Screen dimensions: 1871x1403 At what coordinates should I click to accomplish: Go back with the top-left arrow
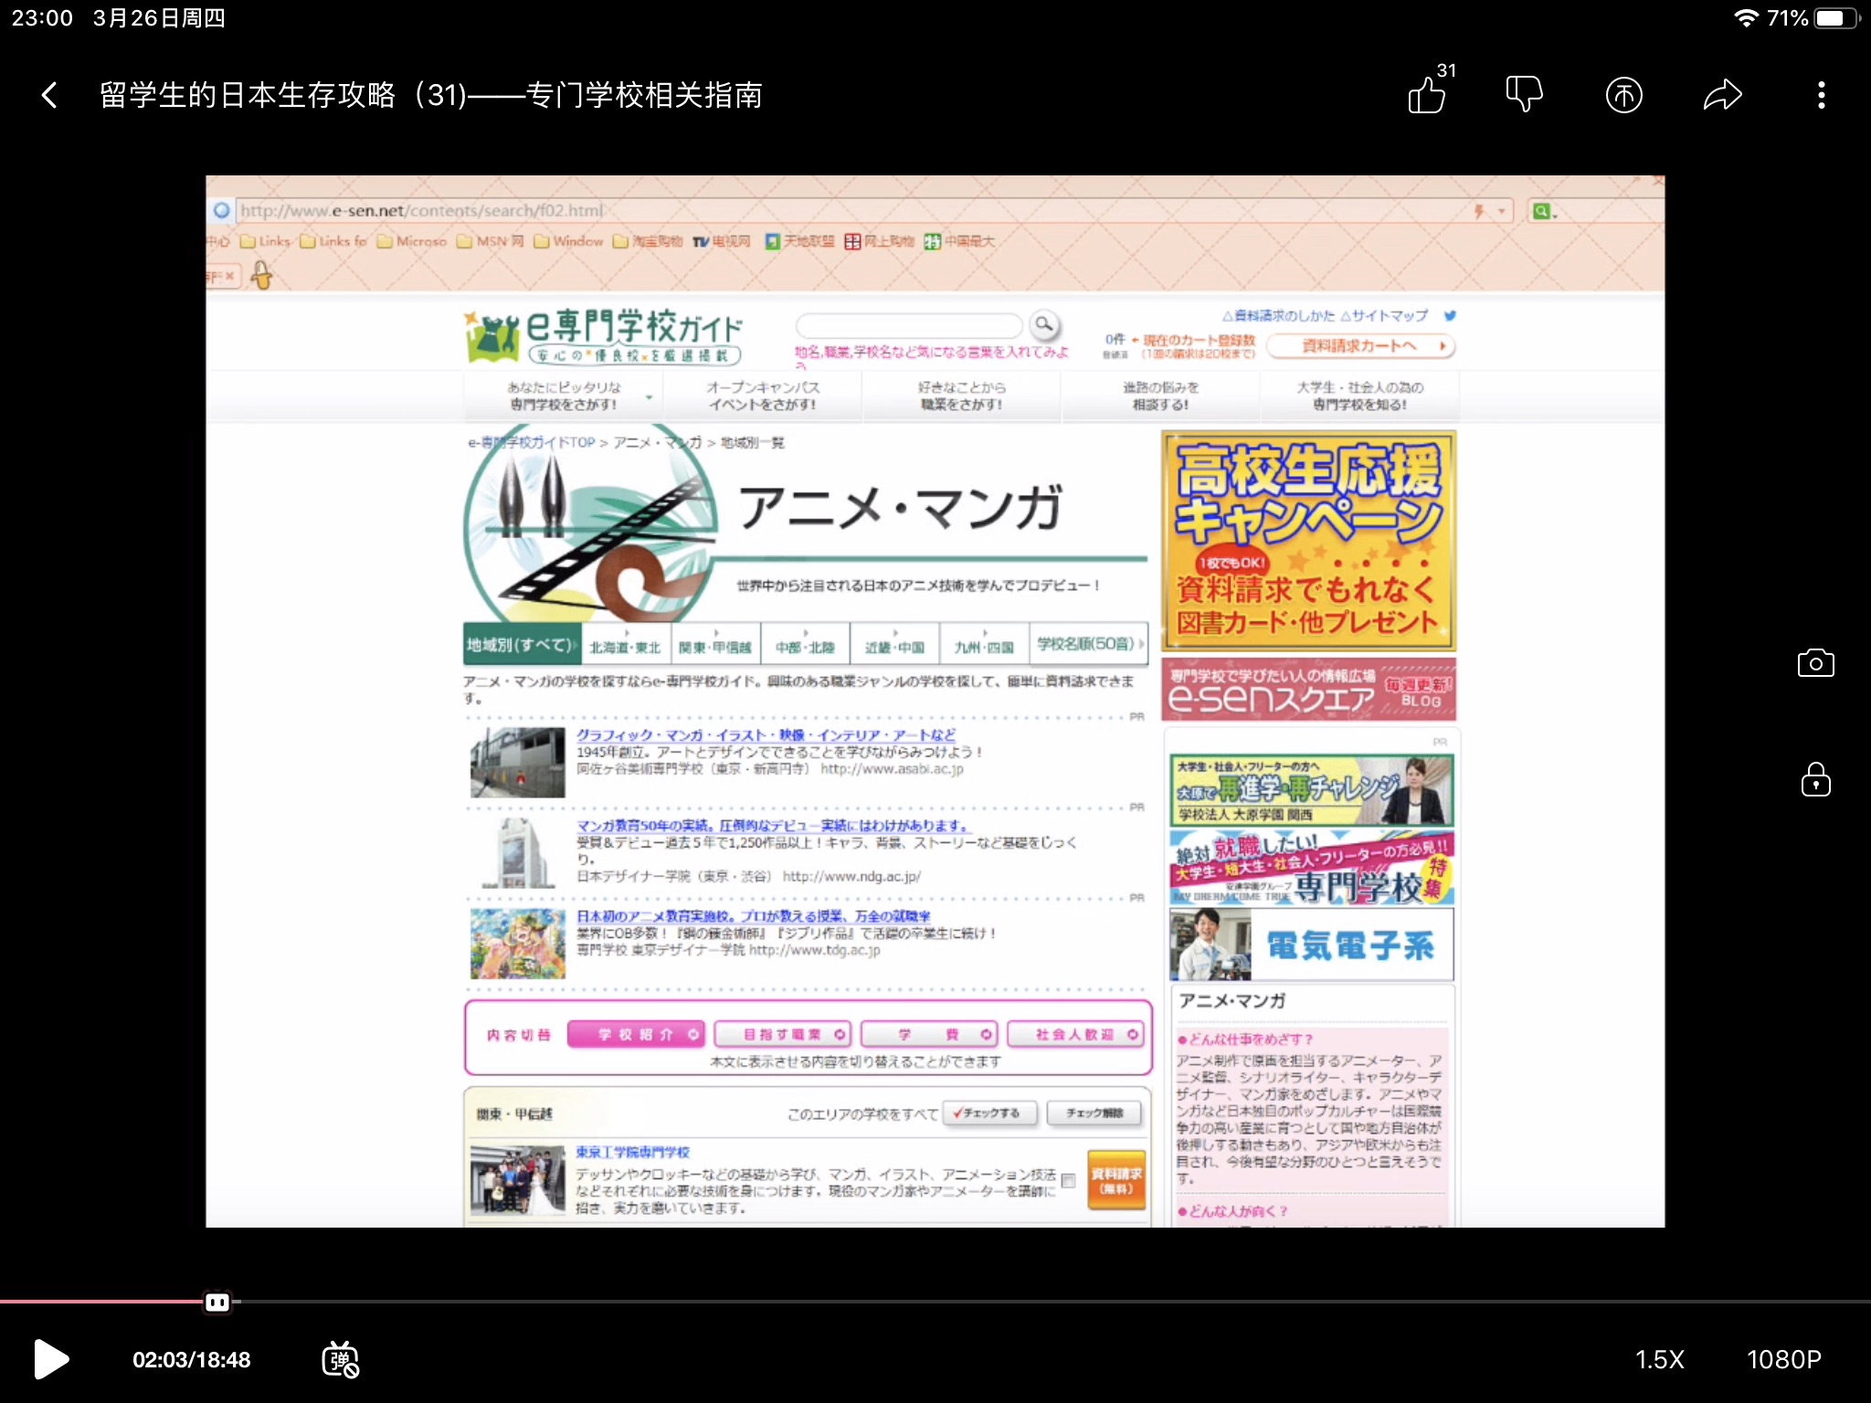49,95
